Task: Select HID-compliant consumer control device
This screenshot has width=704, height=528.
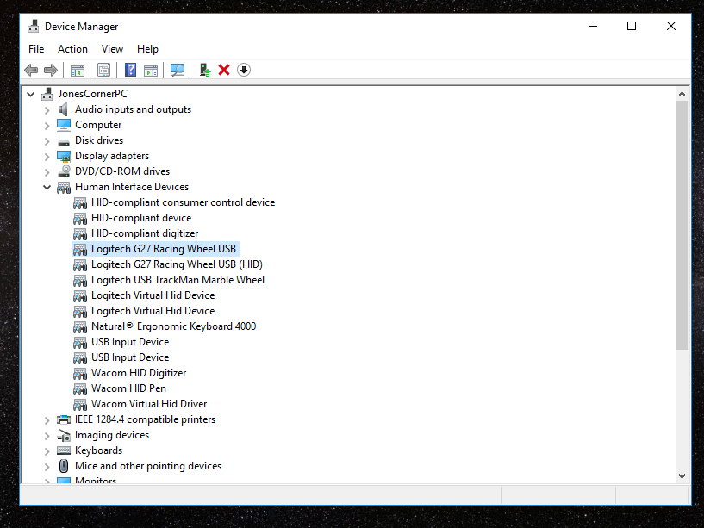Action: [x=183, y=202]
